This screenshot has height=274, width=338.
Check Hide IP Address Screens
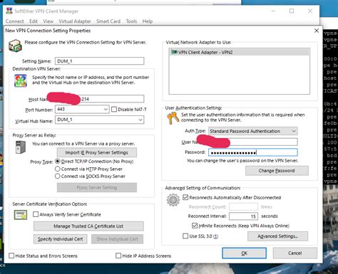118,255
